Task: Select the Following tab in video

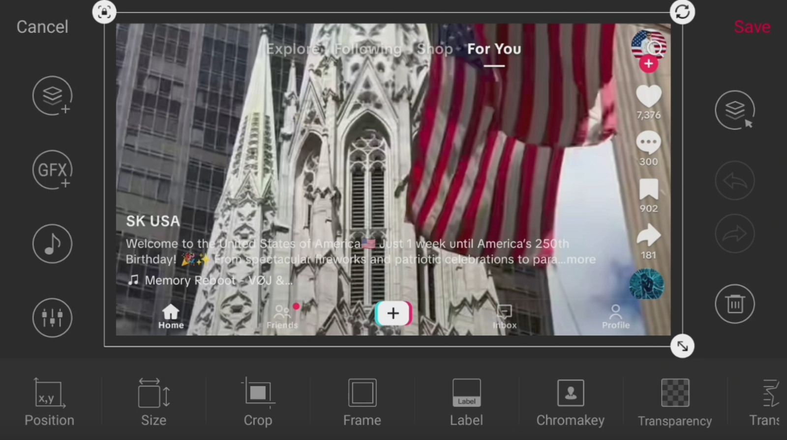Action: [368, 49]
